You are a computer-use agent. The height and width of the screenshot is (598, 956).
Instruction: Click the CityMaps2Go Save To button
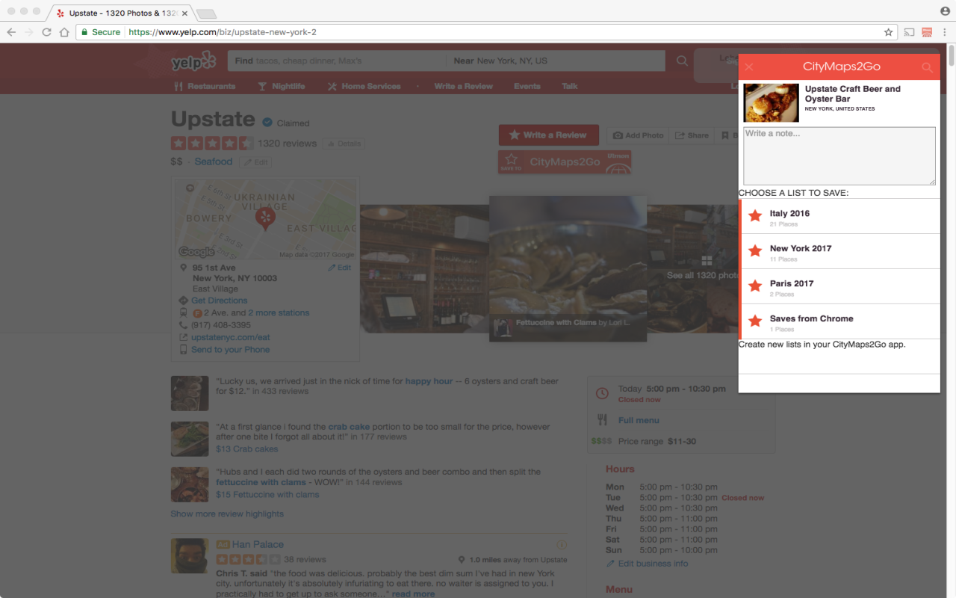(565, 161)
